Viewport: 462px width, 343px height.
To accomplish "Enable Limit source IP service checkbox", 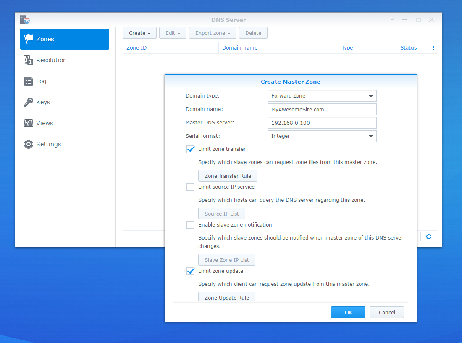I will click(x=190, y=187).
